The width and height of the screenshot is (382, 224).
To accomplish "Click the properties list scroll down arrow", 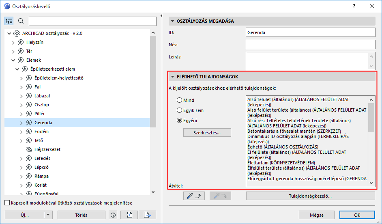I will point(371,183).
